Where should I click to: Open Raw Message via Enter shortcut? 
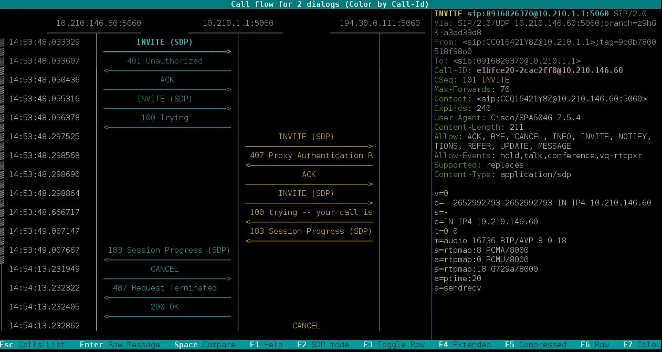point(120,345)
